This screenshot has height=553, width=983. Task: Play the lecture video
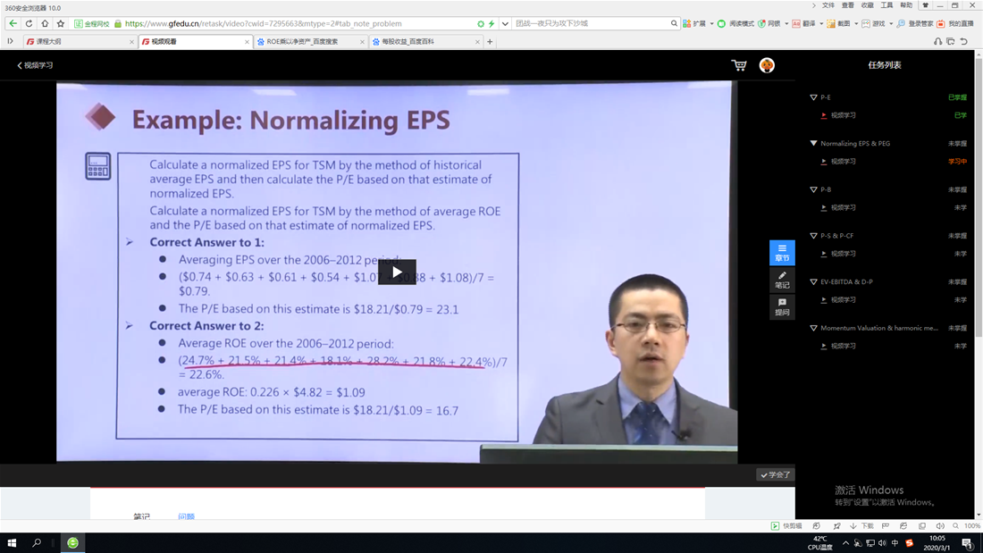(x=397, y=272)
